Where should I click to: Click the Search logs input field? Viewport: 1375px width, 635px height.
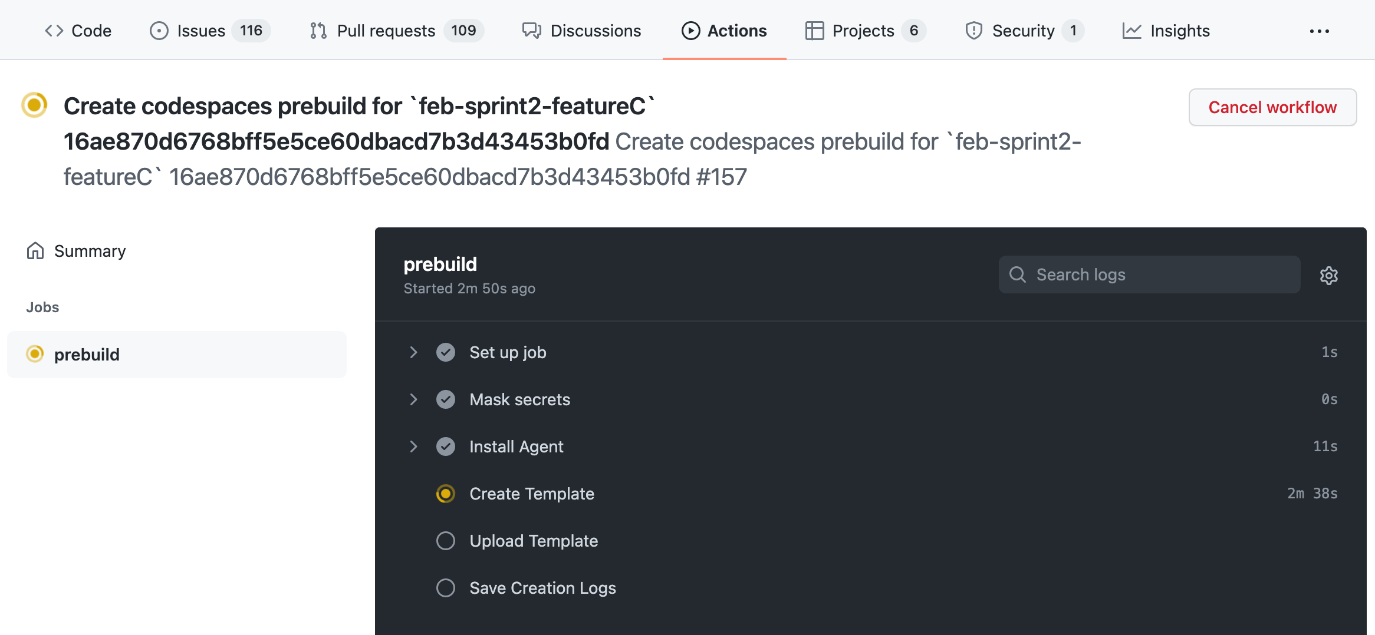1149,274
